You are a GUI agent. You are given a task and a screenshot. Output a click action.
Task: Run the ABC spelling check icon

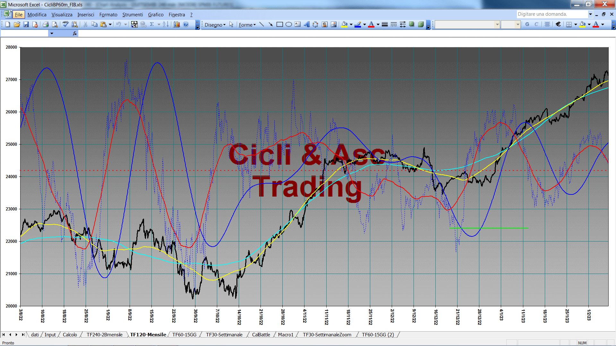coord(65,24)
